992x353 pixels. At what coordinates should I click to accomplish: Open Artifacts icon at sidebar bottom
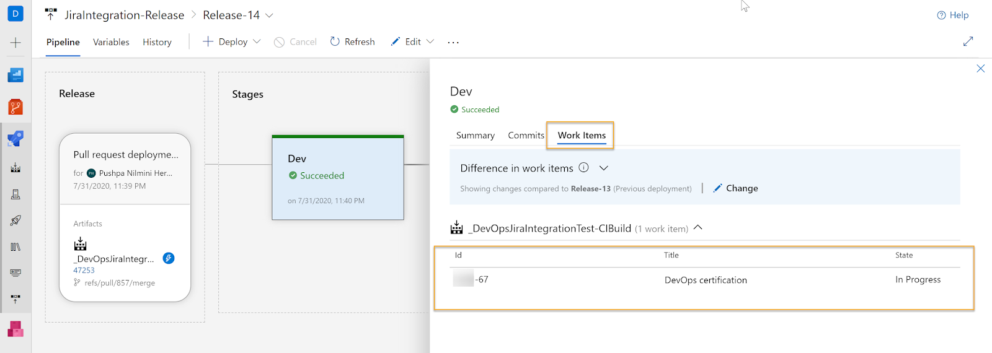pyautogui.click(x=15, y=329)
